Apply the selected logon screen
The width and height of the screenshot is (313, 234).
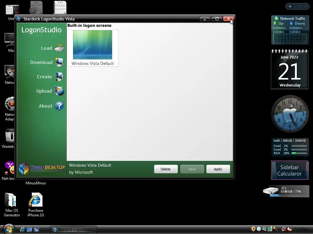point(218,169)
